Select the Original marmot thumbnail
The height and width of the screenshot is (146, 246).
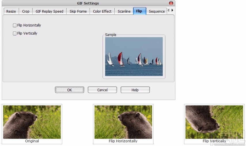click(32, 122)
